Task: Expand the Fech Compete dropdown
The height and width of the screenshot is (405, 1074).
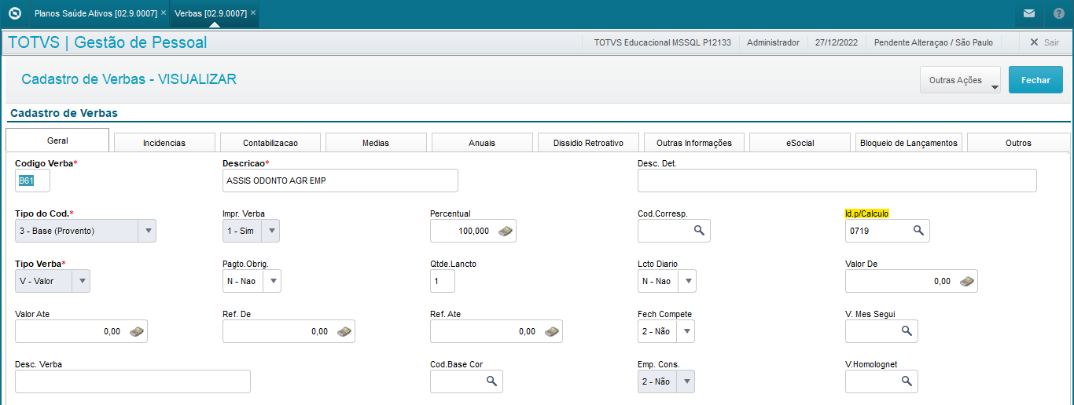Action: pyautogui.click(x=686, y=331)
